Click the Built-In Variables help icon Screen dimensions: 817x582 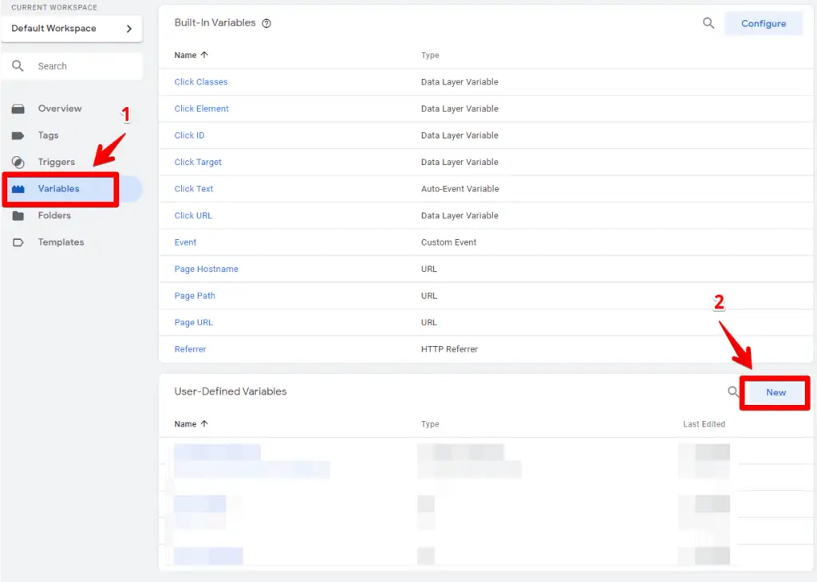266,22
